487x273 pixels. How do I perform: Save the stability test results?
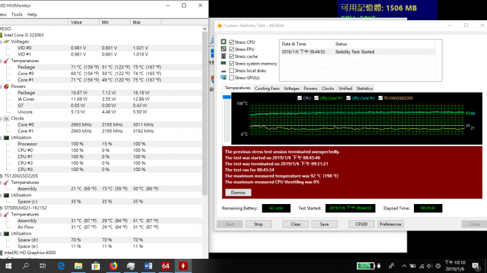point(324,224)
